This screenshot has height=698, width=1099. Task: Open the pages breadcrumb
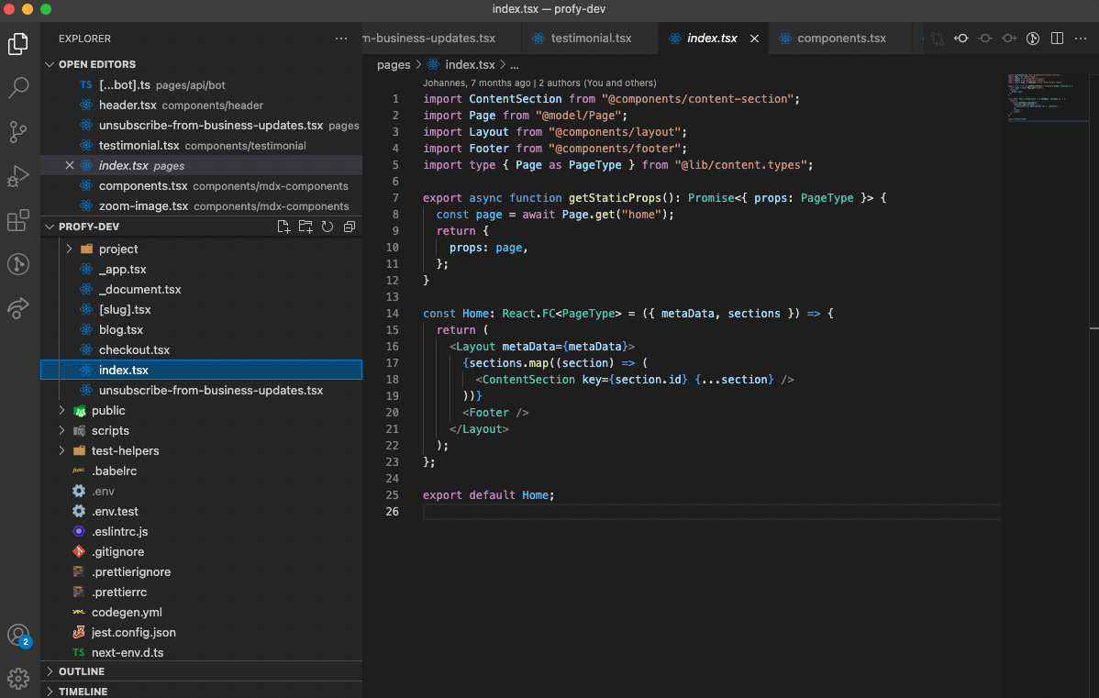coord(394,64)
